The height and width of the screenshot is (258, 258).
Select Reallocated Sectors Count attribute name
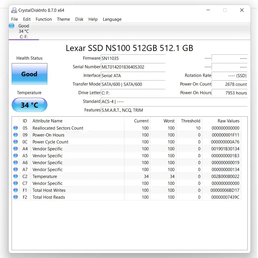58,128
